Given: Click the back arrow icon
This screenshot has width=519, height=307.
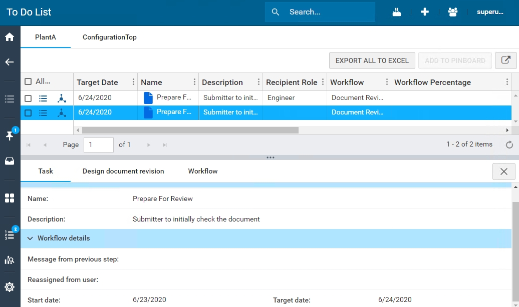Looking at the screenshot, I should click(10, 62).
